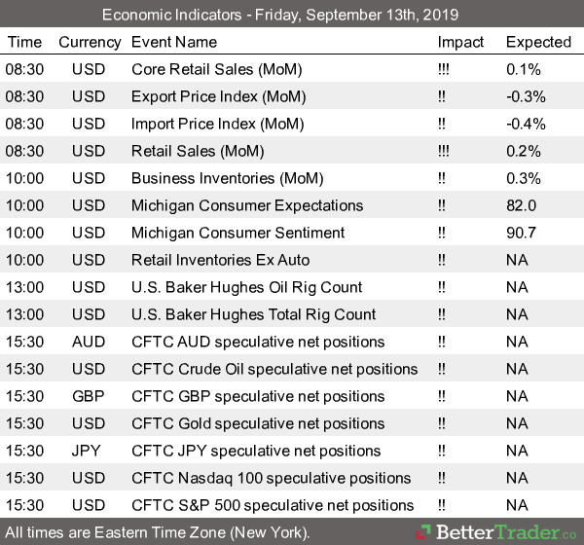Select the Event Name column header
The image size is (584, 545).
[x=176, y=42]
